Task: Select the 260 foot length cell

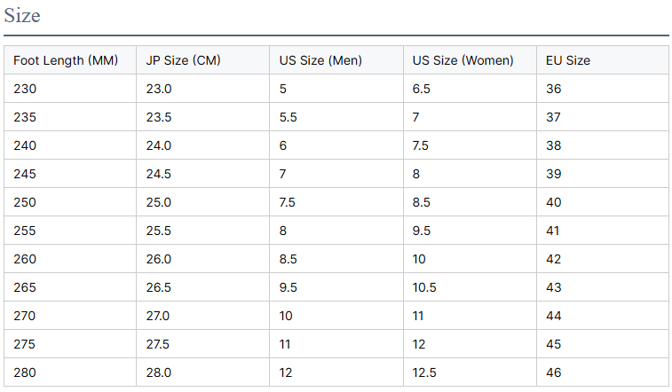Action: [25, 259]
